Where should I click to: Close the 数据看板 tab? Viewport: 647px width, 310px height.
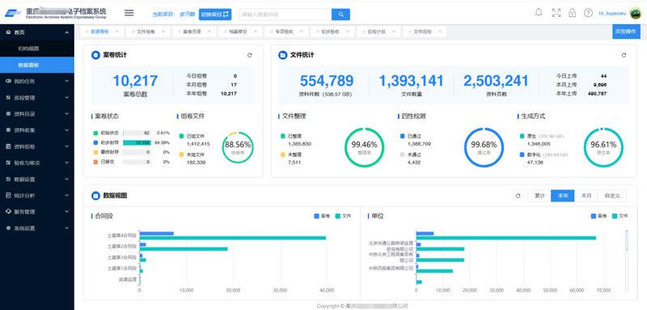[116, 31]
